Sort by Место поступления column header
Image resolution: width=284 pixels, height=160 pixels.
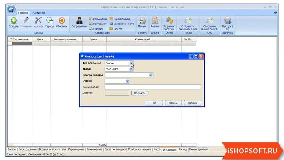click(x=66, y=40)
